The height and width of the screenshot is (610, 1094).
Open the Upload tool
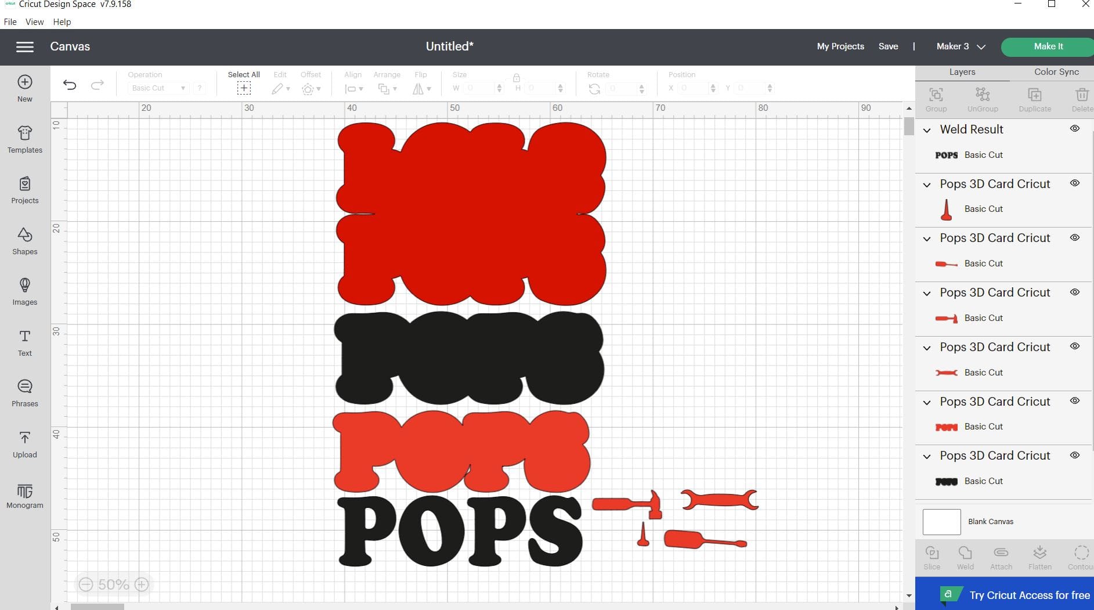pyautogui.click(x=24, y=445)
